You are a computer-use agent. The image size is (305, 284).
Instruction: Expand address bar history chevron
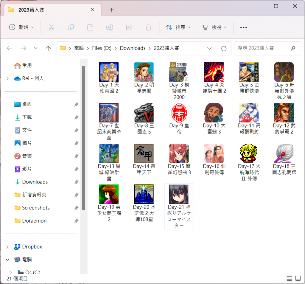(x=209, y=48)
